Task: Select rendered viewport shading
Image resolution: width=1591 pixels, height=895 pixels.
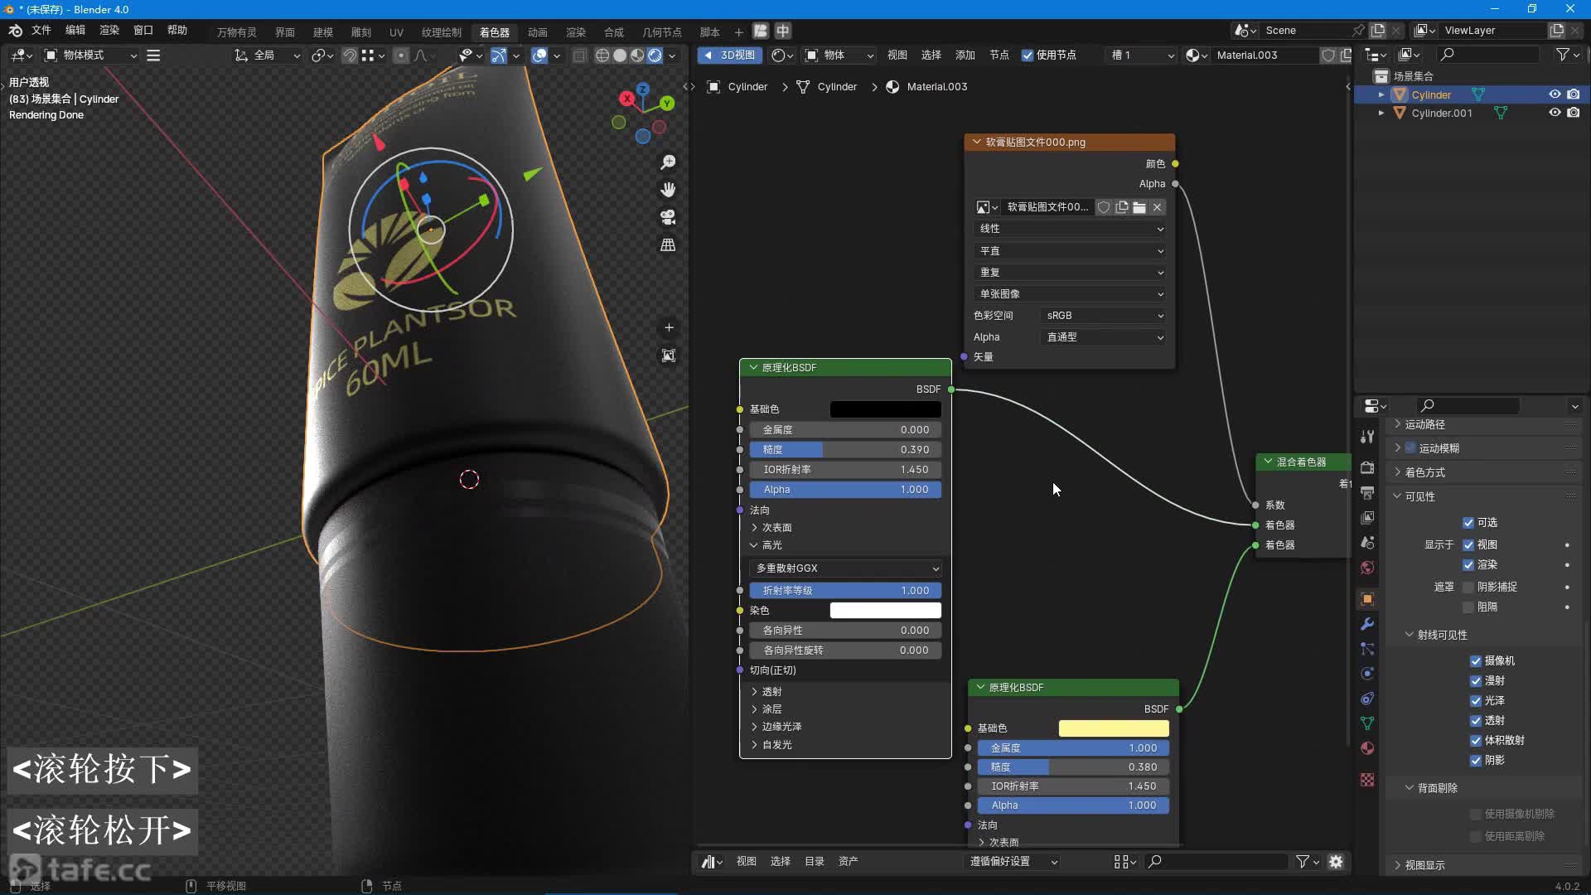Action: (655, 56)
